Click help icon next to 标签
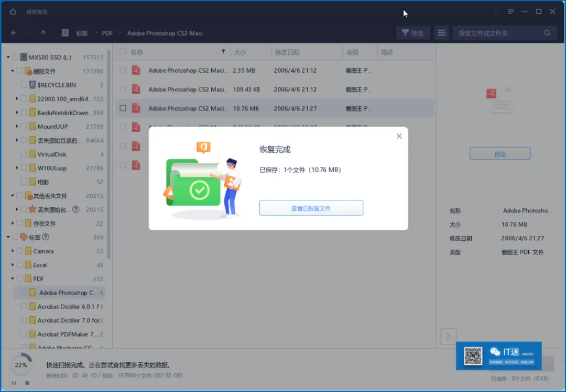 click(46, 237)
